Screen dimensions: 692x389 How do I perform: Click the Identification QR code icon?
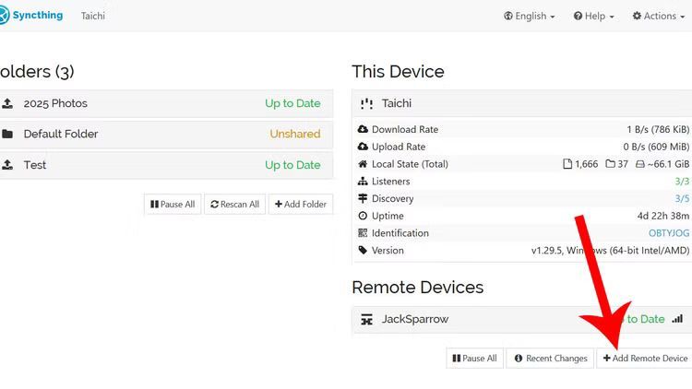[363, 233]
